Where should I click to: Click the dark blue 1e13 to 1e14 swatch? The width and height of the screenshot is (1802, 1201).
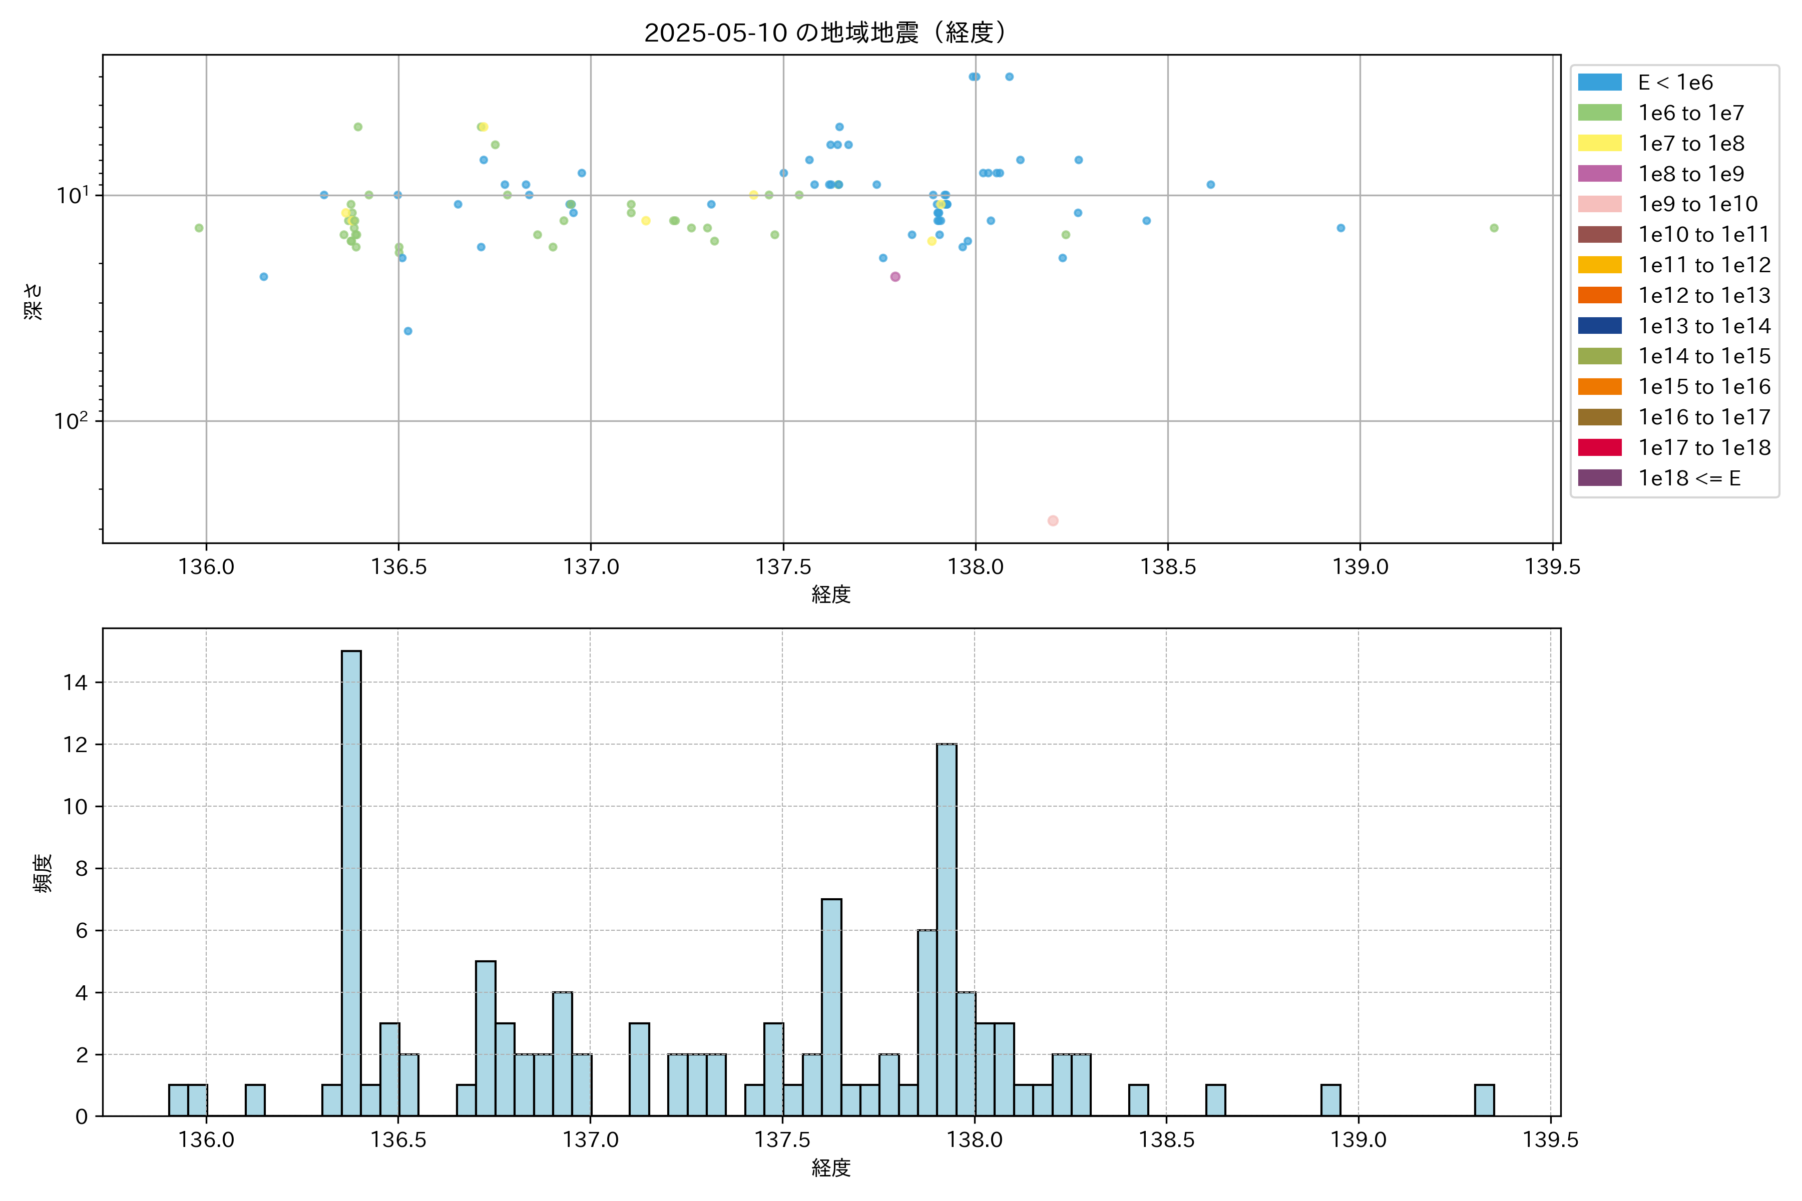(1600, 326)
